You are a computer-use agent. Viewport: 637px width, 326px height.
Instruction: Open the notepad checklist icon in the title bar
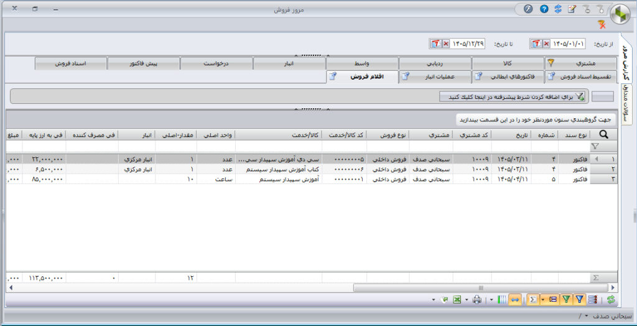point(572,9)
